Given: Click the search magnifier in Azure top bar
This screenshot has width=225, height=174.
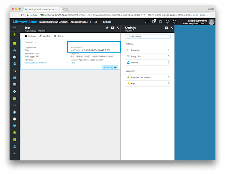Looking at the screenshot, I should [146, 22].
